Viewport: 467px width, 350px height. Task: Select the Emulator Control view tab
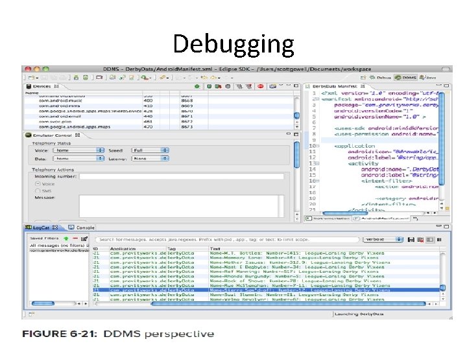[x=53, y=135]
